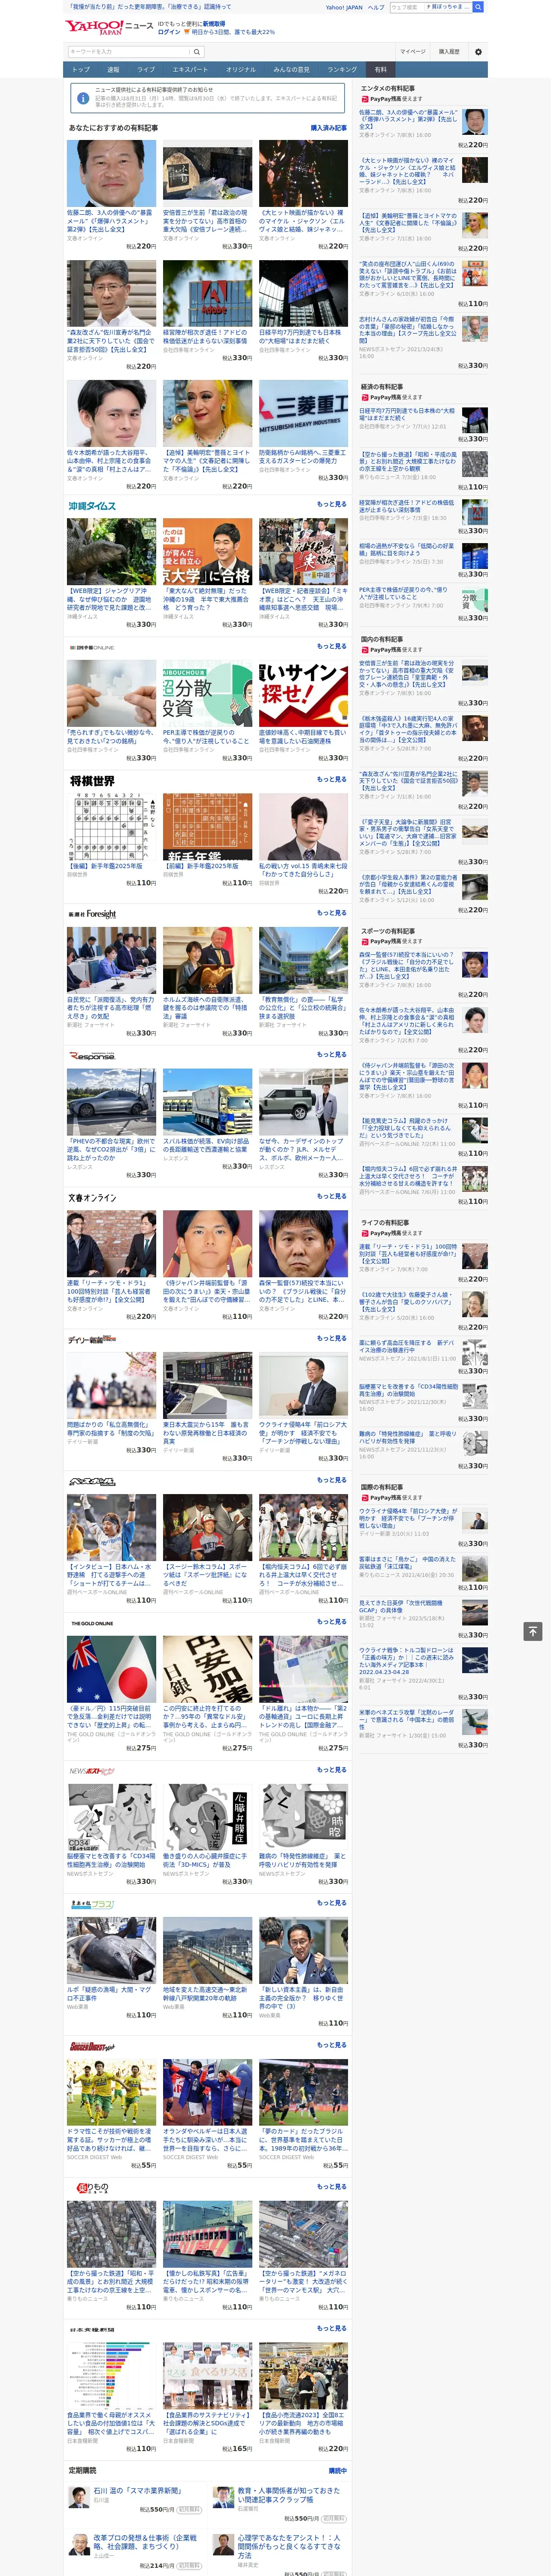Open the 佐藤二朗 article in エンタメ sidebar
The image size is (551, 2576).
click(408, 120)
